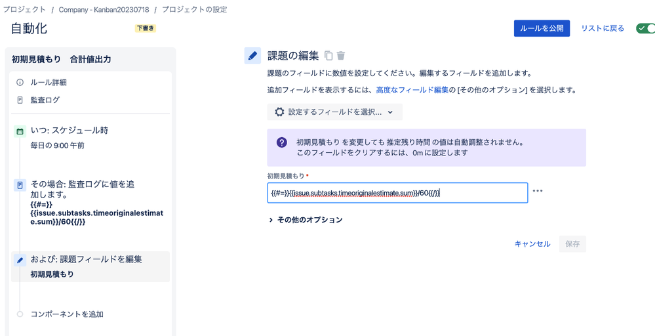Screen dimensions: 655x336
Task: Click the audit log action document icon
Action: [x=20, y=185]
